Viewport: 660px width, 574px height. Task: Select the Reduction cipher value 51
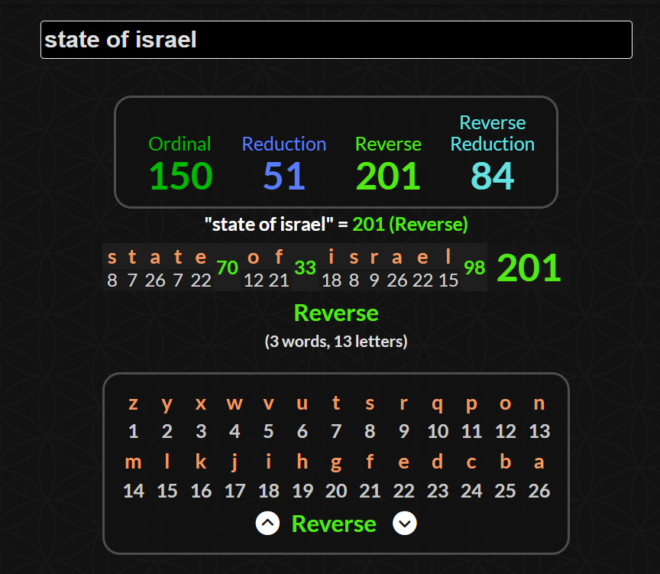tap(284, 176)
